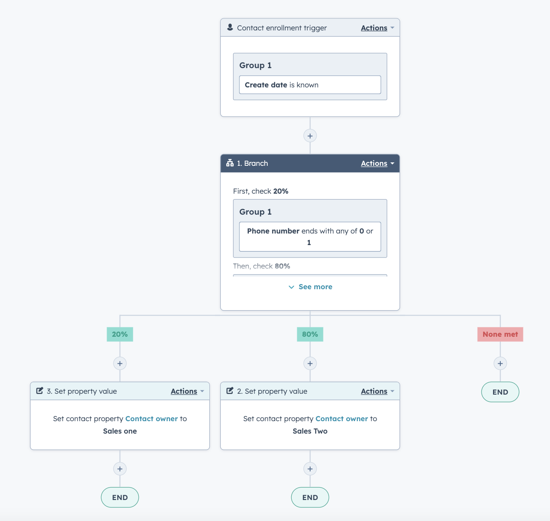
Task: Expand See more in the Branch step
Action: click(310, 287)
